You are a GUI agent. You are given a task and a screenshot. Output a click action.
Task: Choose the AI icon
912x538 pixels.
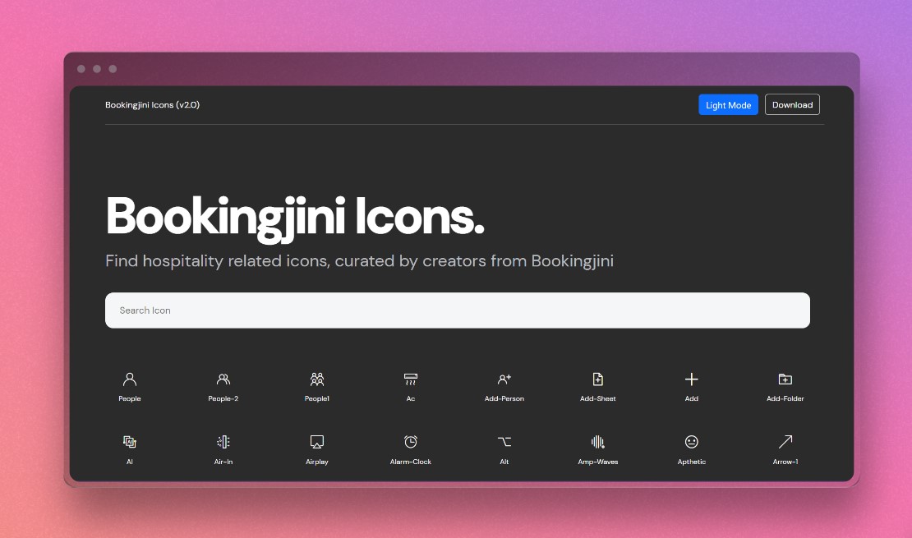[x=130, y=442]
